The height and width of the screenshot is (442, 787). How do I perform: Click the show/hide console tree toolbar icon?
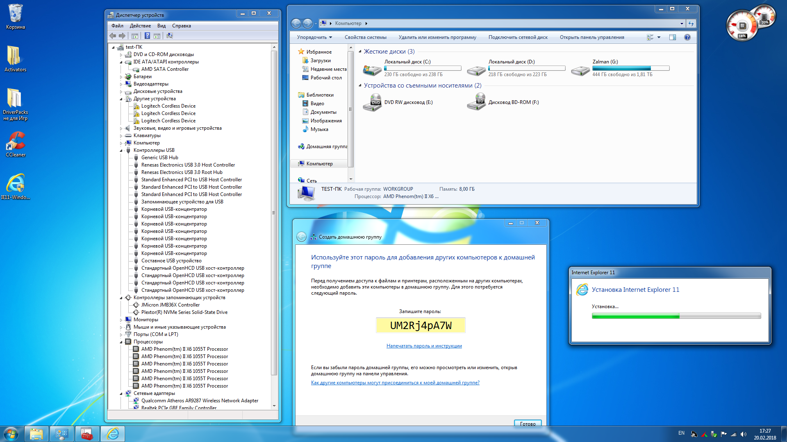click(134, 36)
